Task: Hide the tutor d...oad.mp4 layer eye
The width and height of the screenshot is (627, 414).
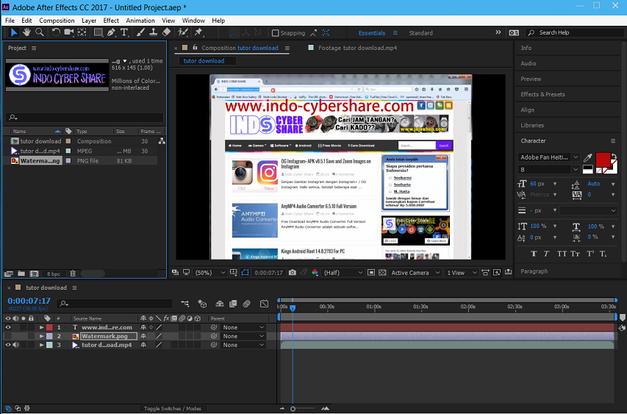Action: pos(7,345)
